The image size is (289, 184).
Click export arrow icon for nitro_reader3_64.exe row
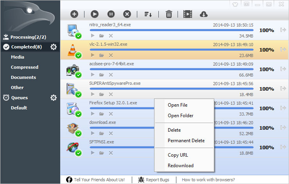[283, 30]
